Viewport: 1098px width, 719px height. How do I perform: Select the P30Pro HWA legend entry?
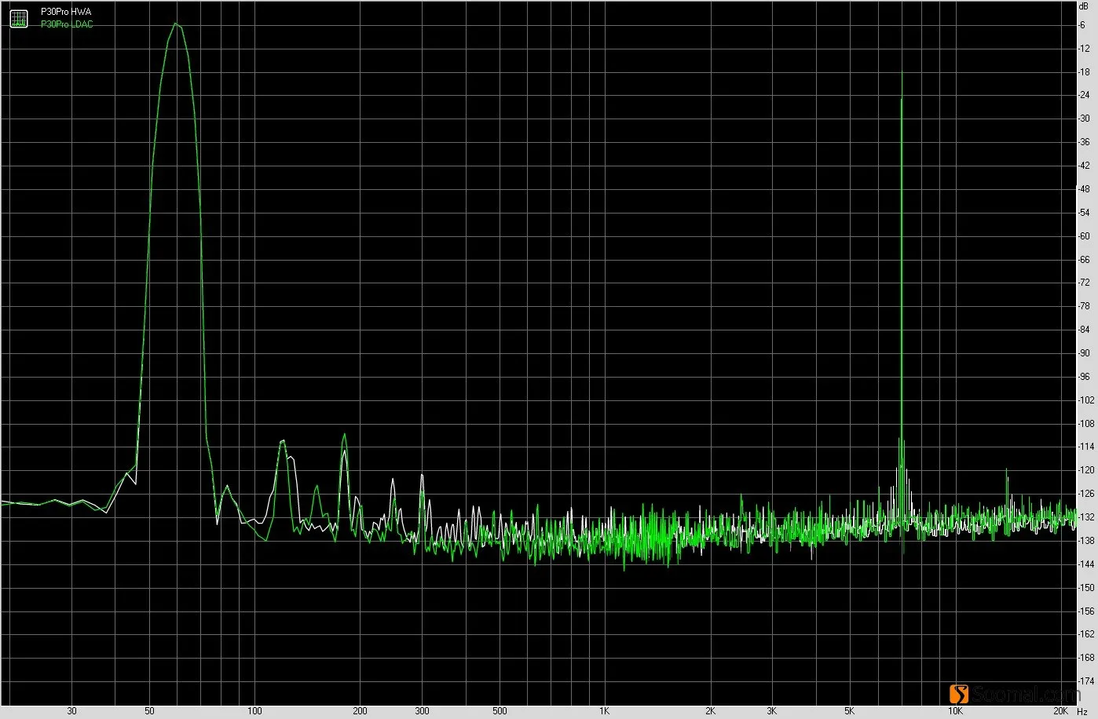click(66, 13)
